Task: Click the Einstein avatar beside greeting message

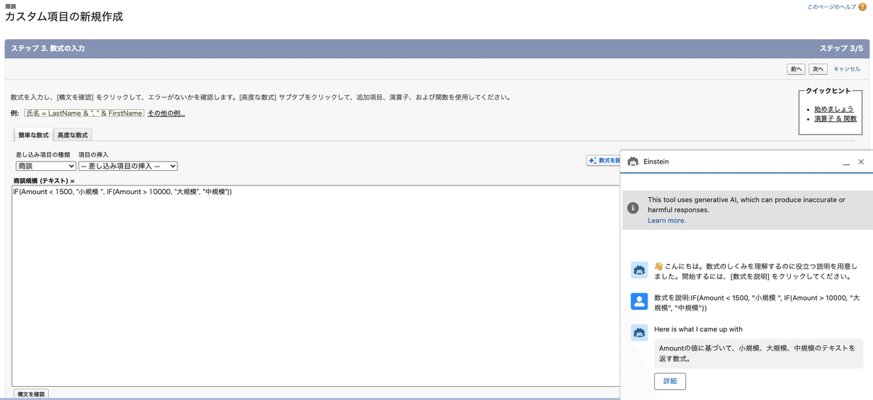Action: tap(639, 270)
